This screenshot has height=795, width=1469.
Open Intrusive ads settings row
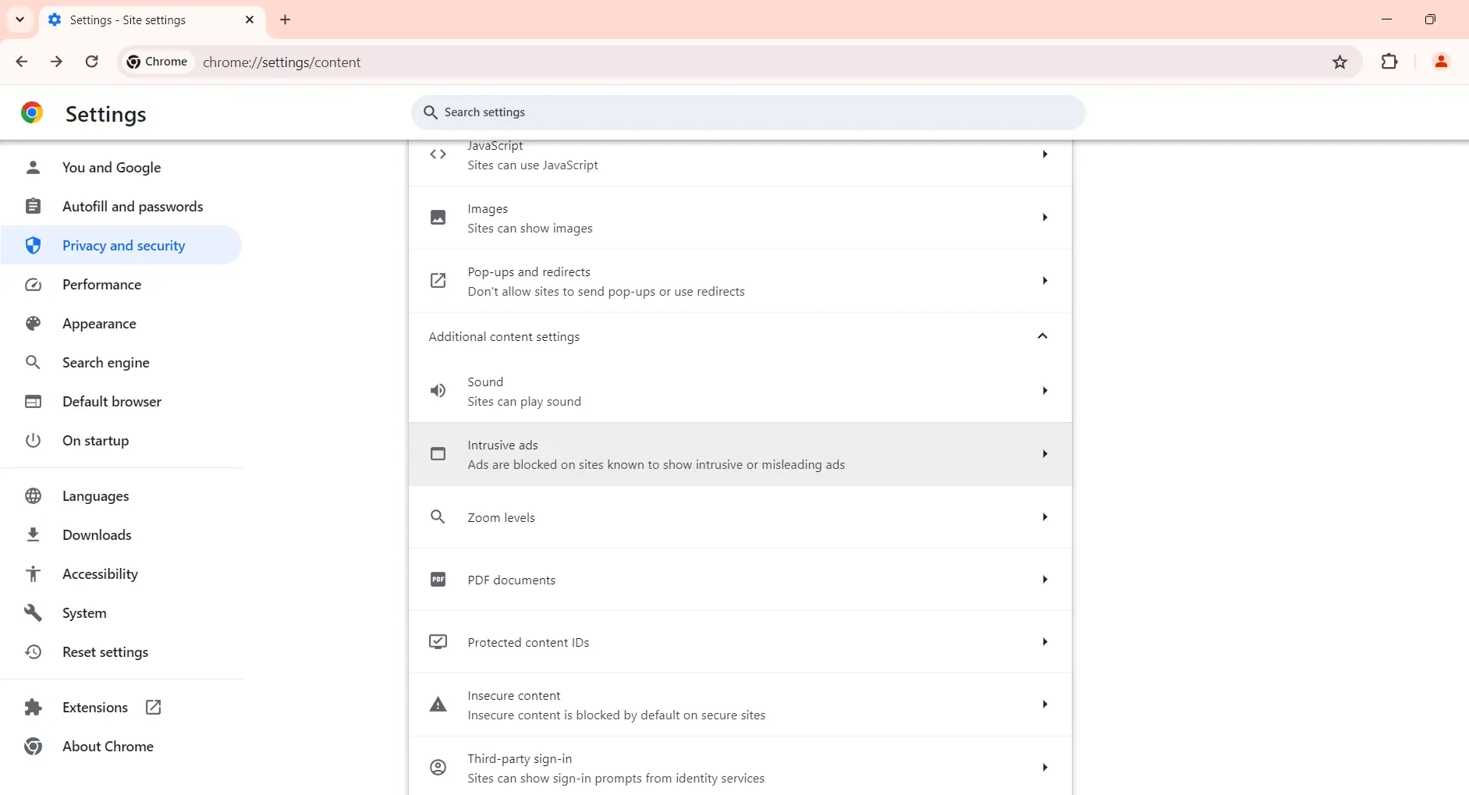pos(739,455)
